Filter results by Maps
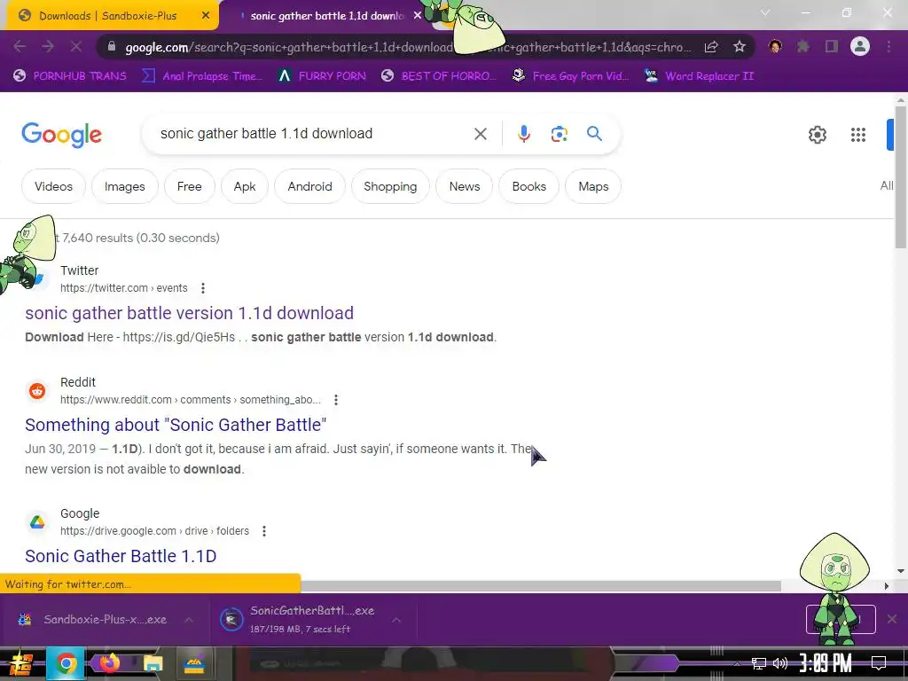The height and width of the screenshot is (681, 908). point(593,186)
